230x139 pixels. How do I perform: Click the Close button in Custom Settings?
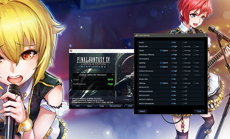click(199, 111)
